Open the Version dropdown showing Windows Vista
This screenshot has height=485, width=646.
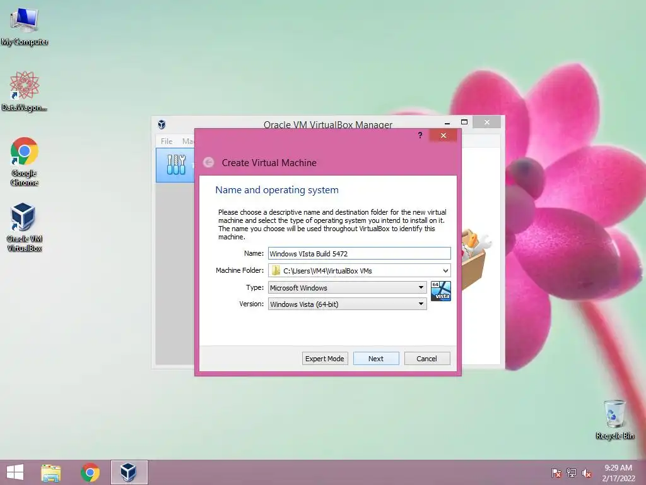click(348, 304)
